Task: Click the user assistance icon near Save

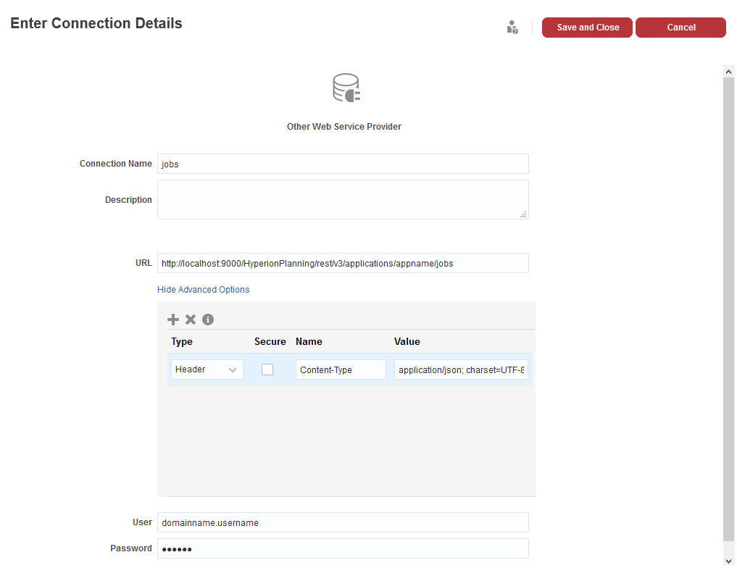Action: point(512,28)
